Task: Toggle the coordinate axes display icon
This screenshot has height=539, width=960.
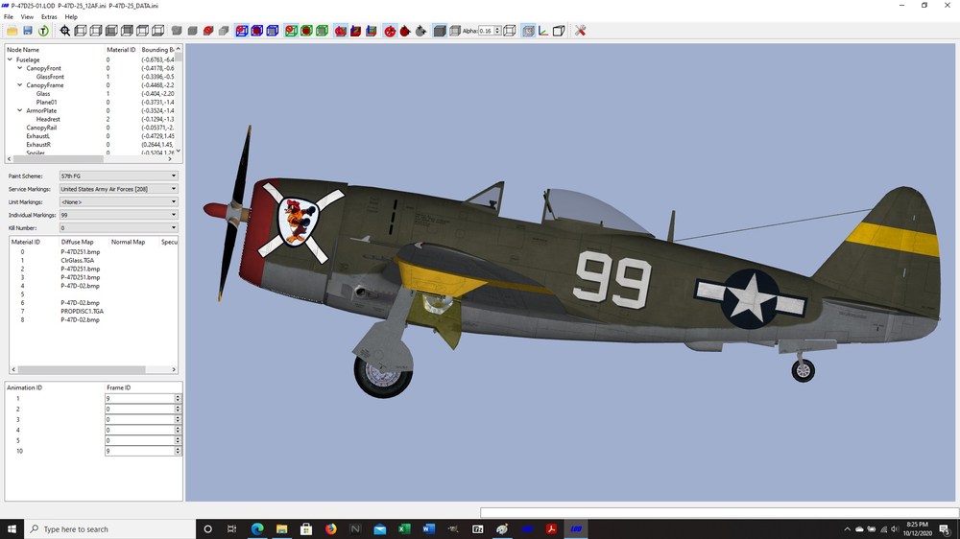Action: [543, 31]
